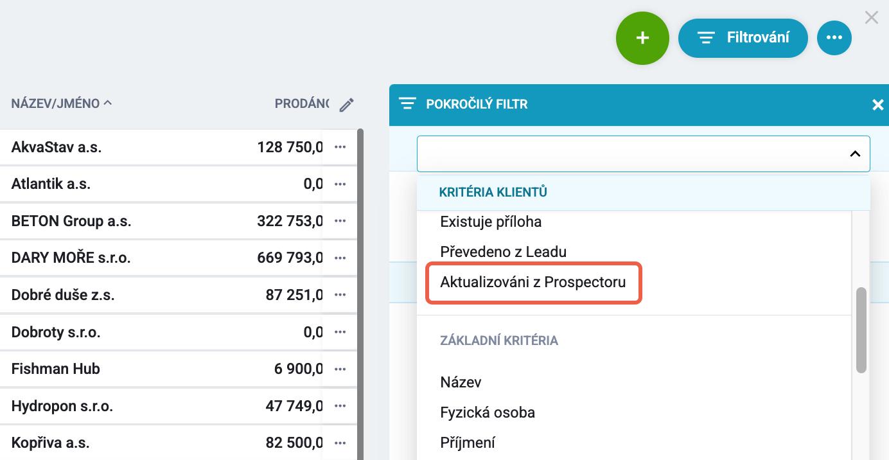Choose Převedeno z Leadu option
Image resolution: width=889 pixels, height=460 pixels.
504,252
